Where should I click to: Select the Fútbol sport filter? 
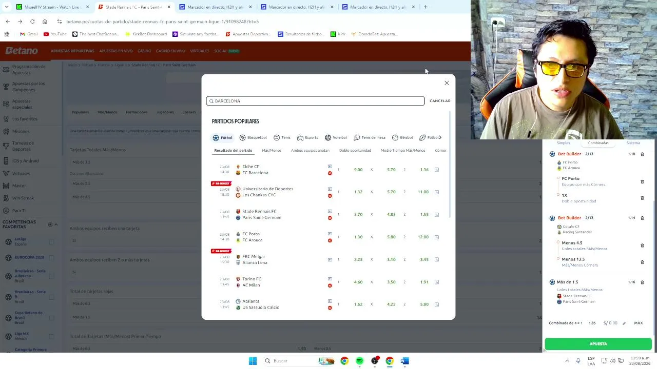[223, 137]
